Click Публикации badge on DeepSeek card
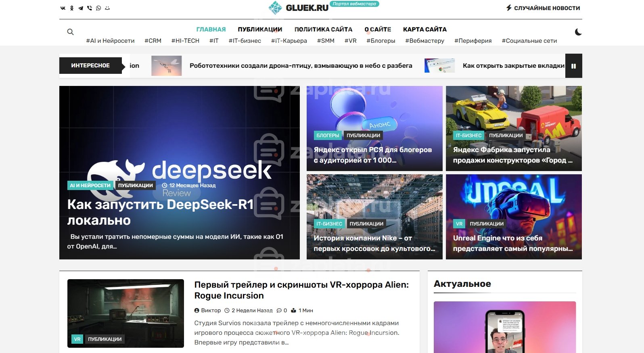The width and height of the screenshot is (644, 353). coord(136,186)
